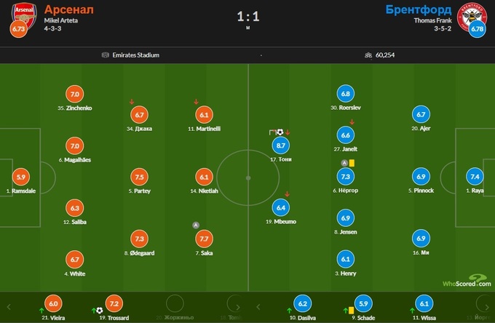Click the yellow card icon above Nørgaard

click(x=351, y=163)
